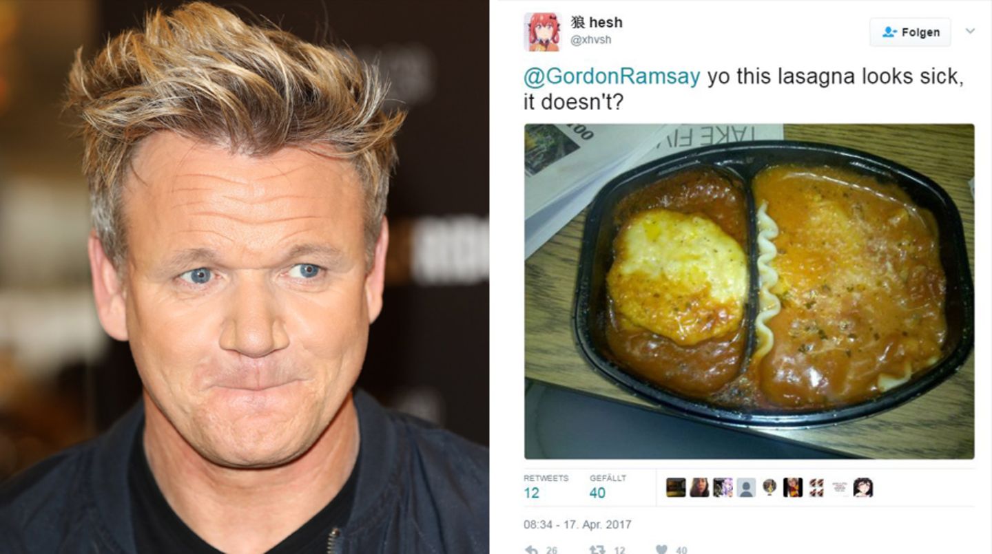Open the white text-logo liker avatar
Image resolution: width=992 pixels, height=554 pixels.
coord(840,487)
